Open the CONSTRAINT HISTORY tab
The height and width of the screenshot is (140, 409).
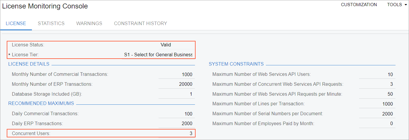141,23
